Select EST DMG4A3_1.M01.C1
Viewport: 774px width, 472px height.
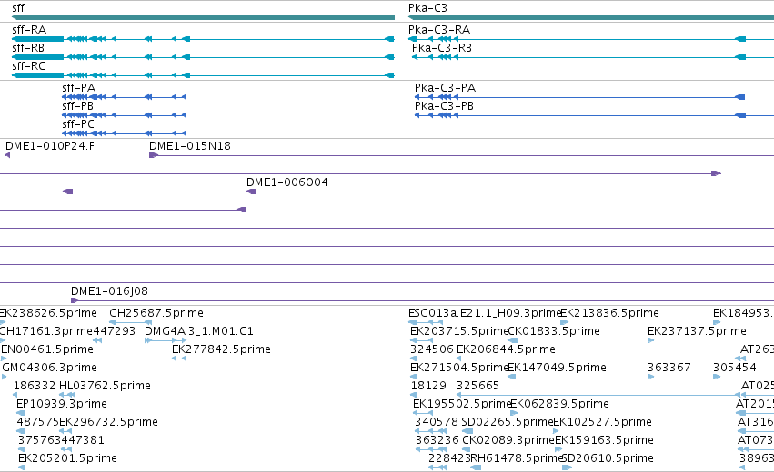[199, 331]
